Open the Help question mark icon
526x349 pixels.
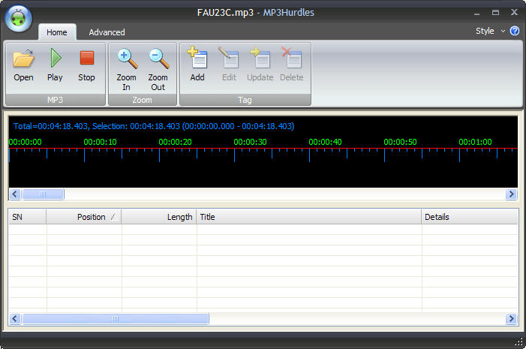tap(515, 31)
